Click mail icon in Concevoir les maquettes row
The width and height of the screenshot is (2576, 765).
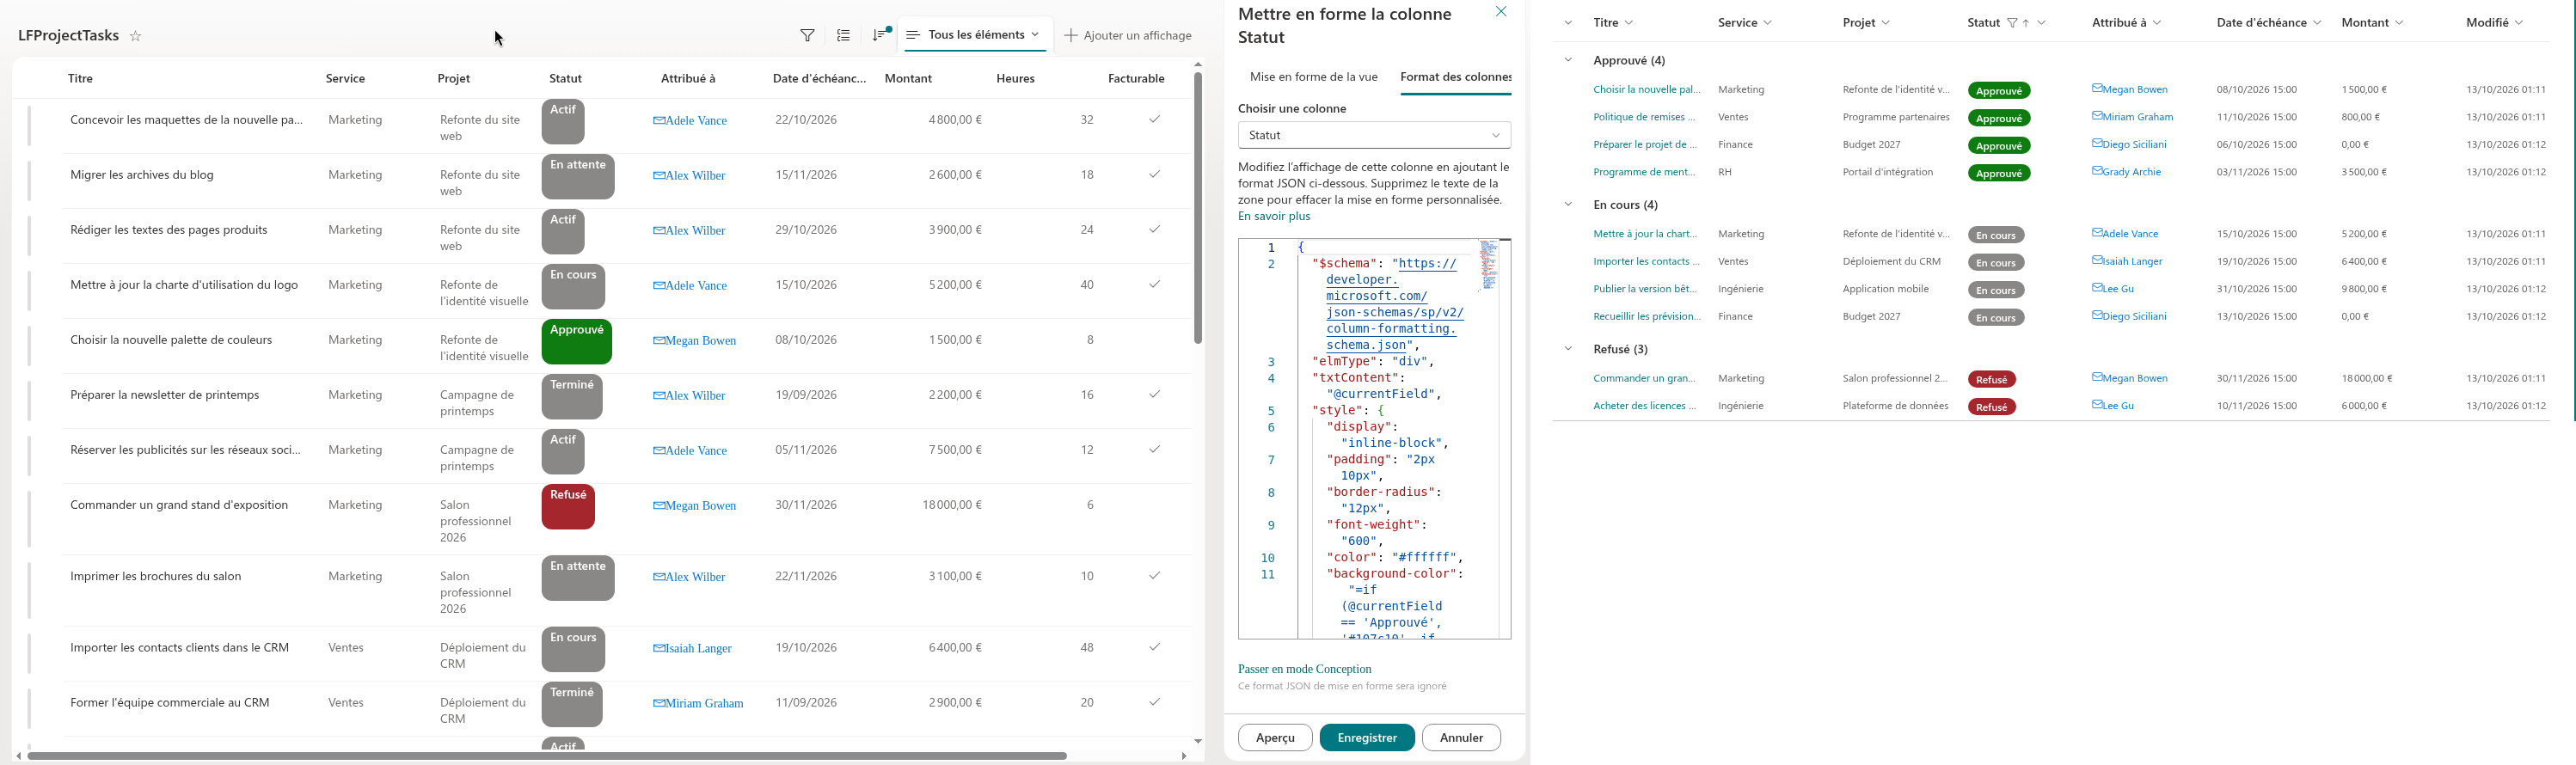point(659,121)
